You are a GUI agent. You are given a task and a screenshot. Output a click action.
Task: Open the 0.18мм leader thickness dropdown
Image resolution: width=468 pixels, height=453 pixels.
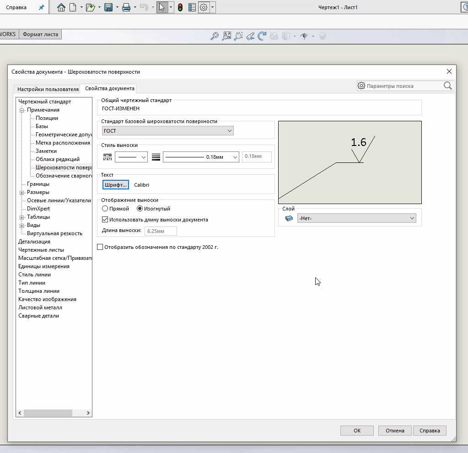201,157
